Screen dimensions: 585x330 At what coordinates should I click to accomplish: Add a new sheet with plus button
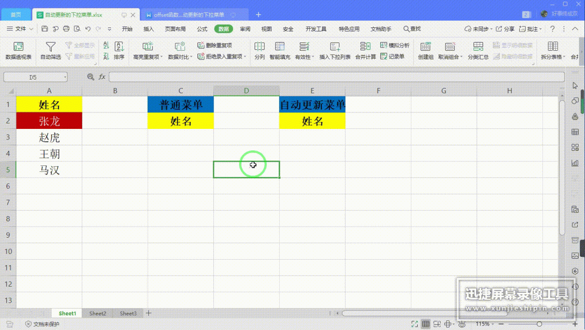pos(148,314)
